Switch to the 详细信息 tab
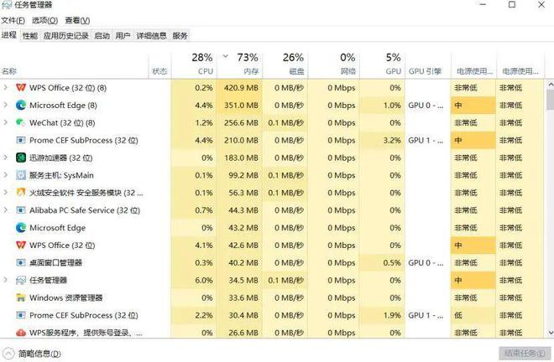This screenshot has width=554, height=362. pyautogui.click(x=152, y=36)
